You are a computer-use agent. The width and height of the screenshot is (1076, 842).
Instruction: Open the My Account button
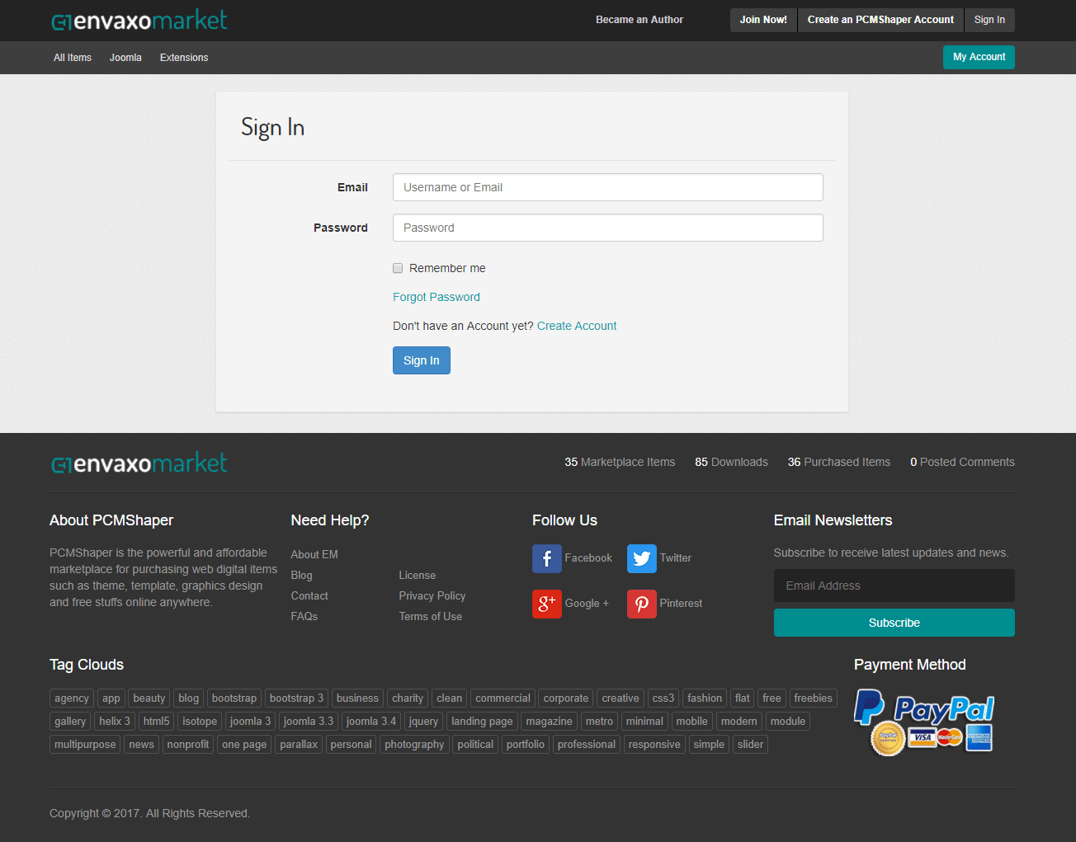coord(979,57)
